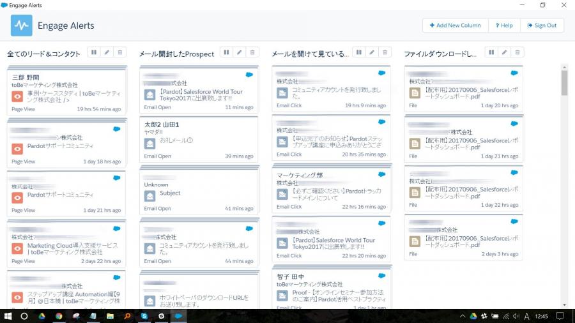This screenshot has height=323, width=575.
Task: Delete the ファイルダウンロード column
Action: coord(517,52)
